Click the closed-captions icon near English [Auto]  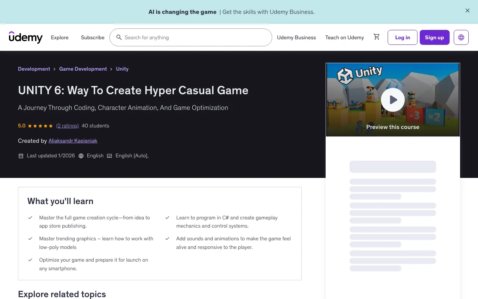[109, 155]
